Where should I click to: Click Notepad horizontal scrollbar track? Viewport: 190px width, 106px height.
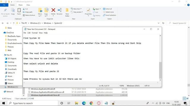coord(91,82)
